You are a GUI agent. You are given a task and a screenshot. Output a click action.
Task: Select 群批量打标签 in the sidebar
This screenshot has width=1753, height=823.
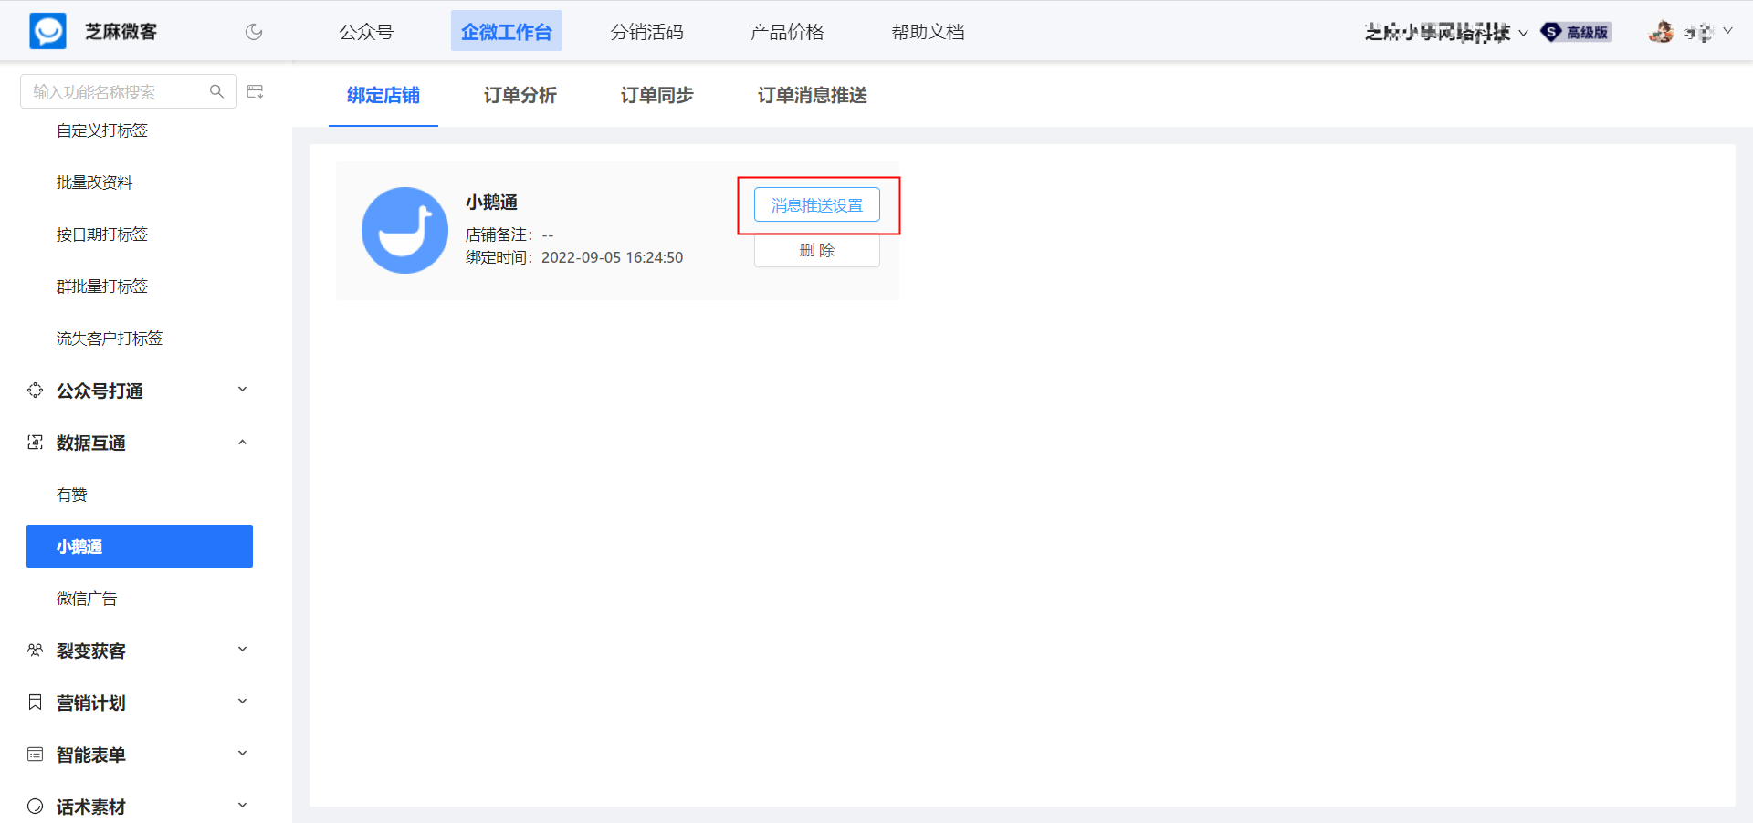pos(102,286)
